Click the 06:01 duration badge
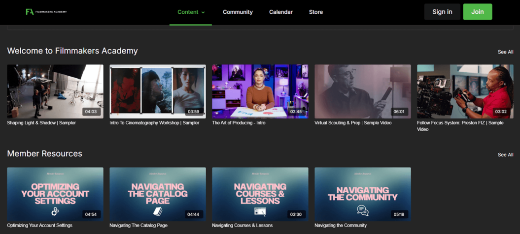The image size is (520, 234). click(x=399, y=112)
